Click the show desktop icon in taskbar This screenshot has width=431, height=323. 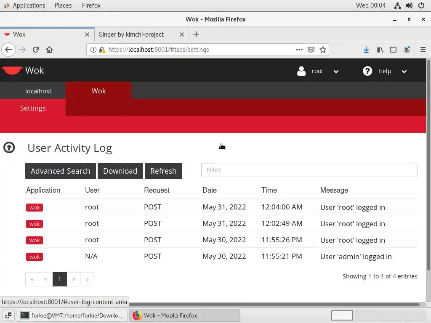(8, 315)
